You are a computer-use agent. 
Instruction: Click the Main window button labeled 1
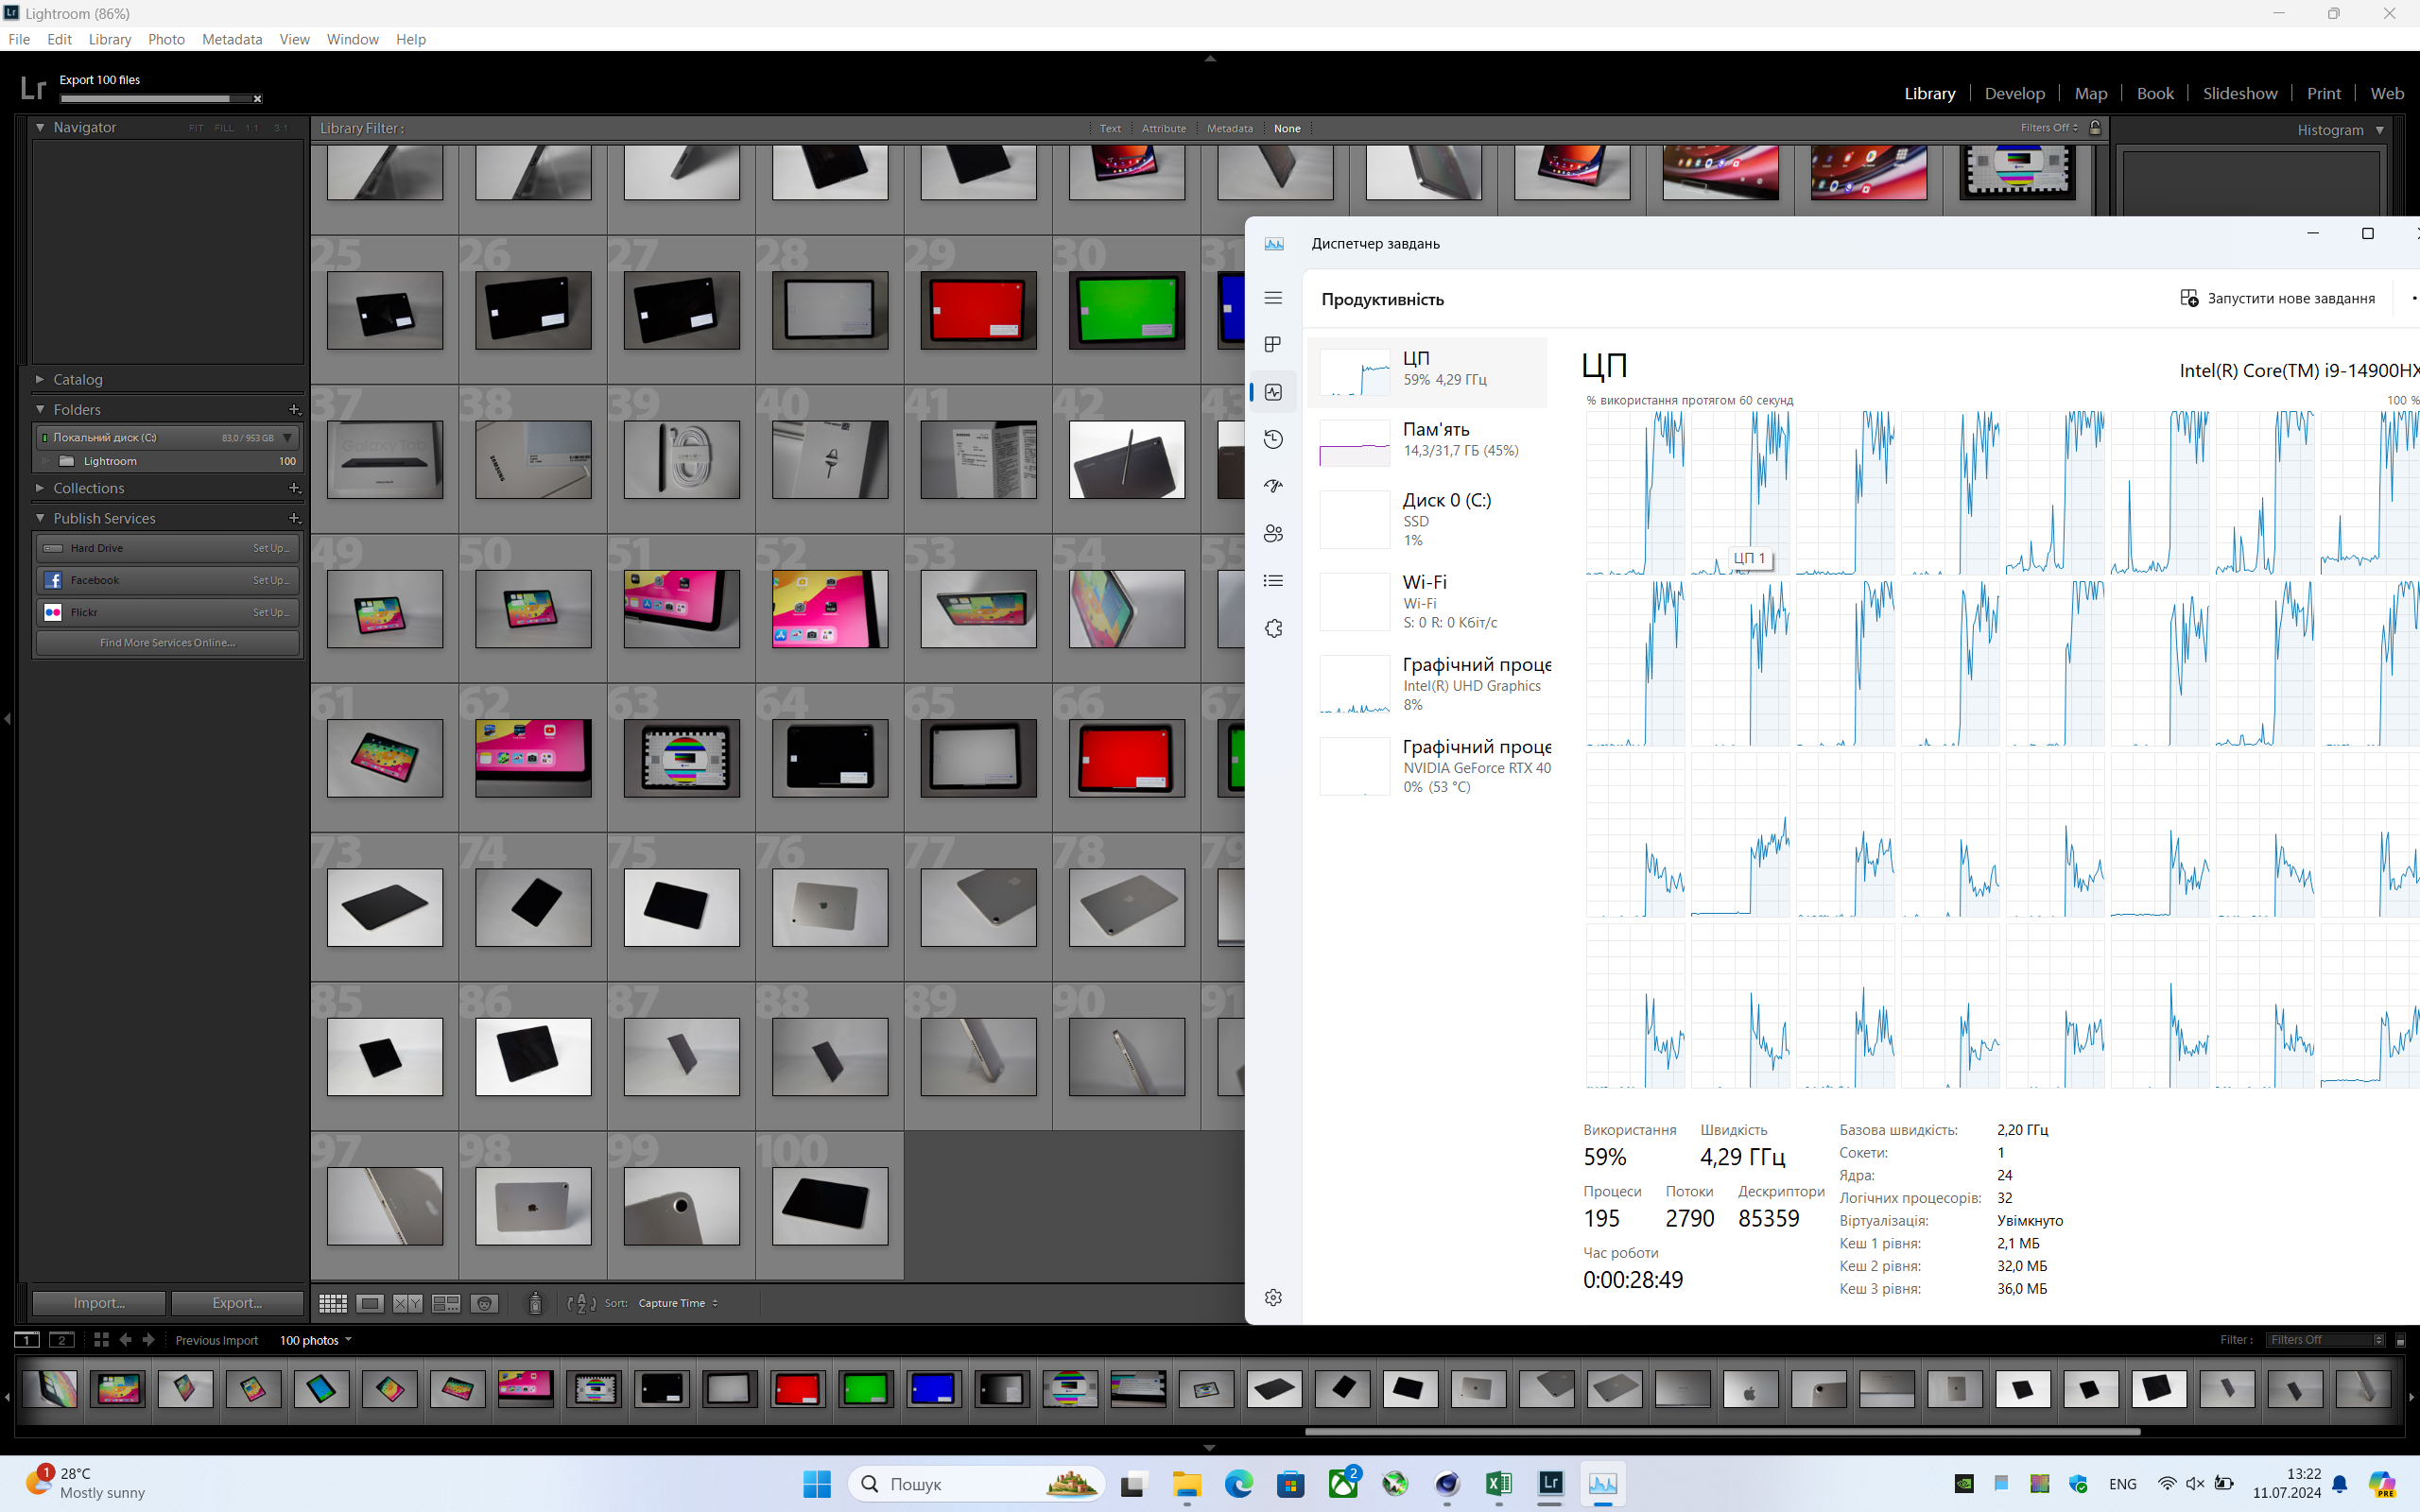coord(27,1340)
